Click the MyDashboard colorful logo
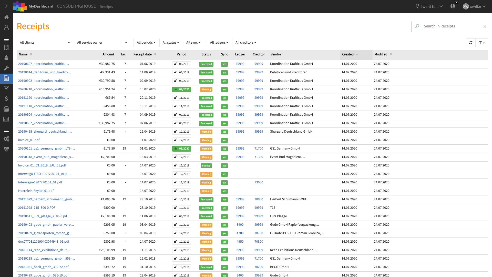The height and width of the screenshot is (277, 492). [x=20, y=6]
